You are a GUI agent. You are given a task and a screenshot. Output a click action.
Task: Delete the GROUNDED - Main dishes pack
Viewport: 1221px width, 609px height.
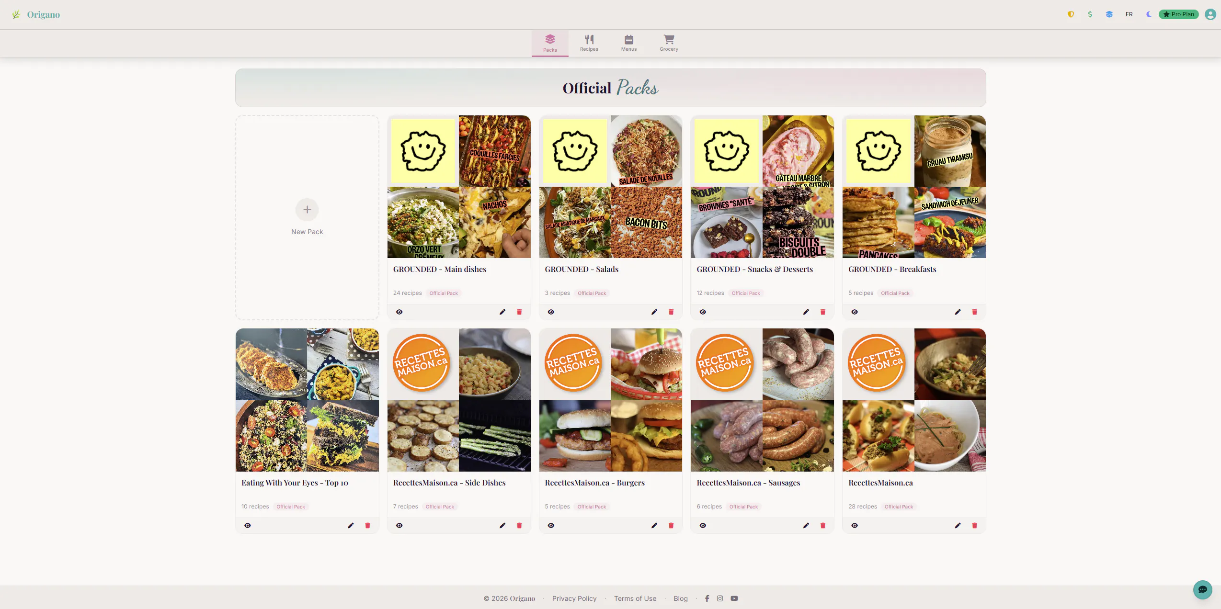pos(519,312)
